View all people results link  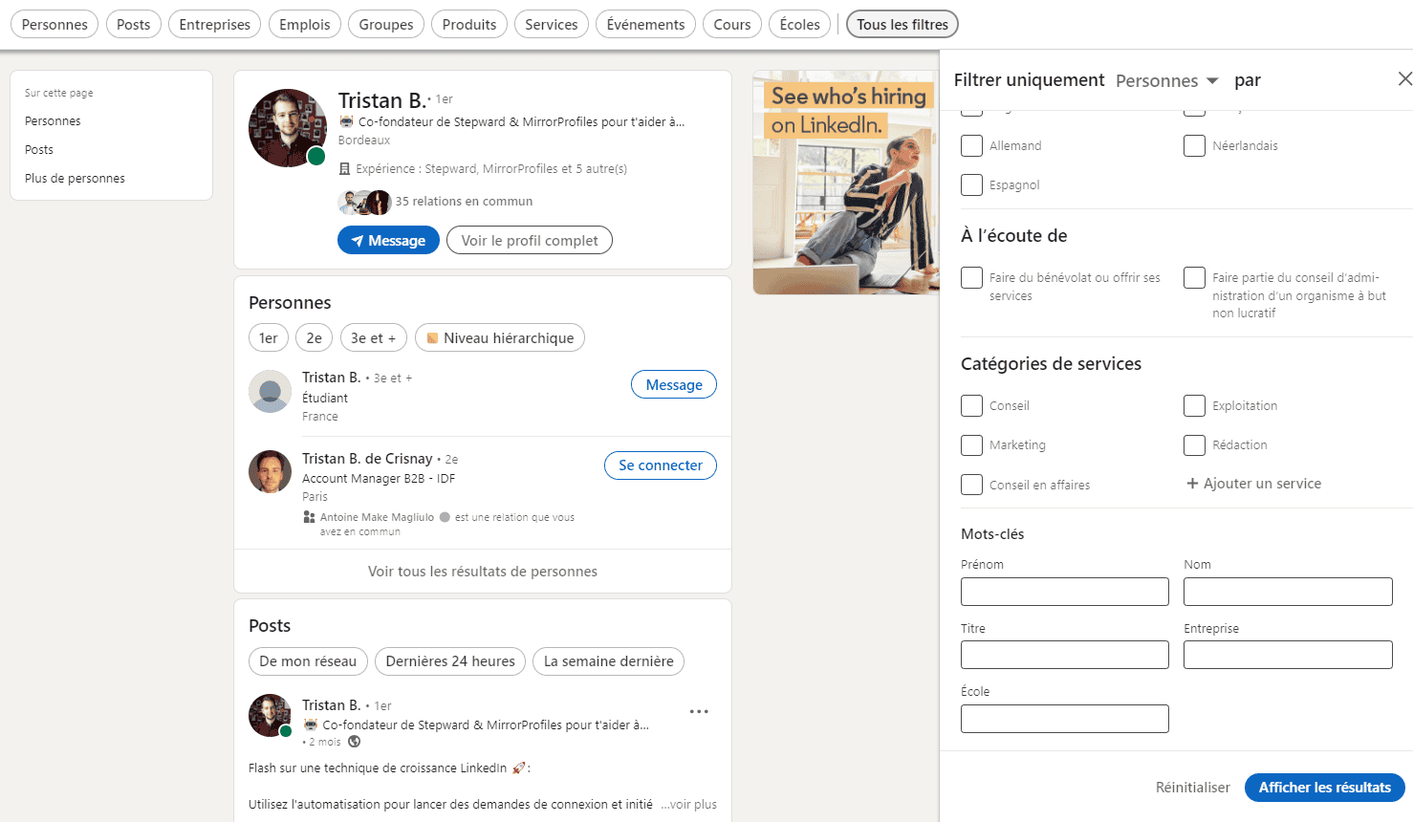pyautogui.click(x=483, y=572)
